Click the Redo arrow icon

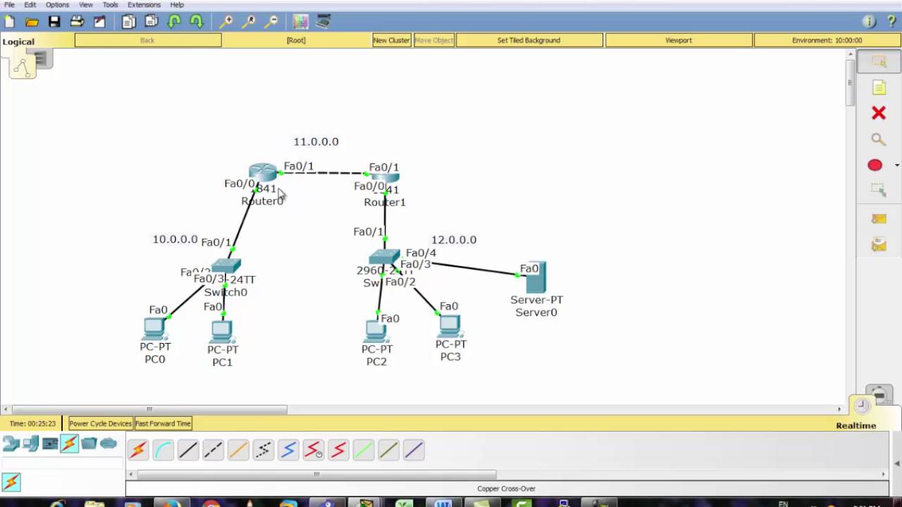coord(197,22)
